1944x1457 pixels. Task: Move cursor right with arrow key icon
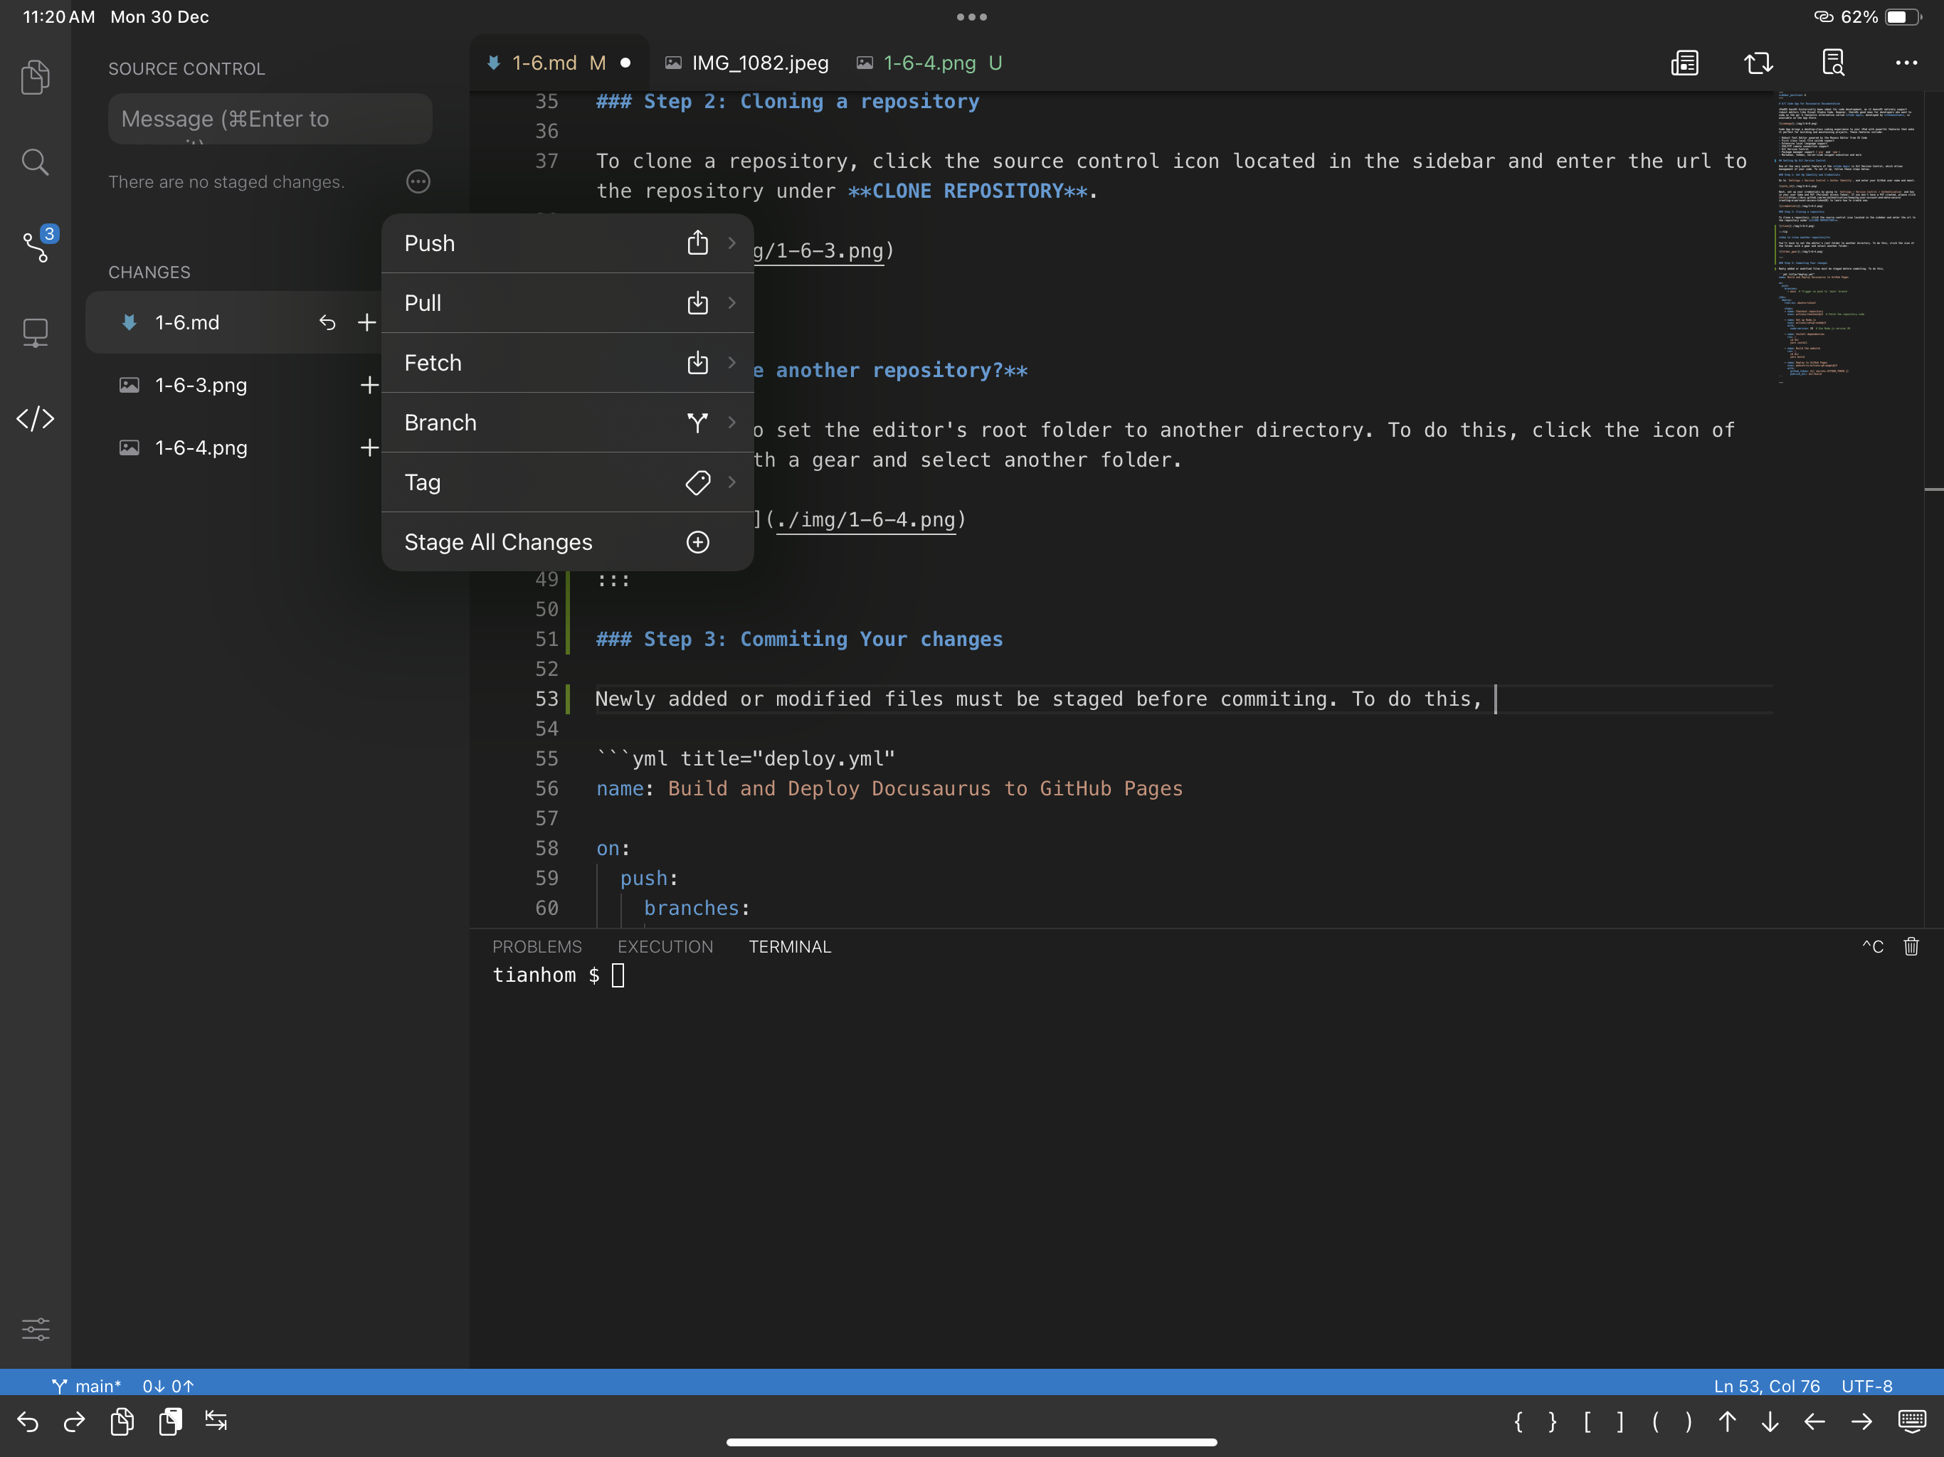[1861, 1421]
